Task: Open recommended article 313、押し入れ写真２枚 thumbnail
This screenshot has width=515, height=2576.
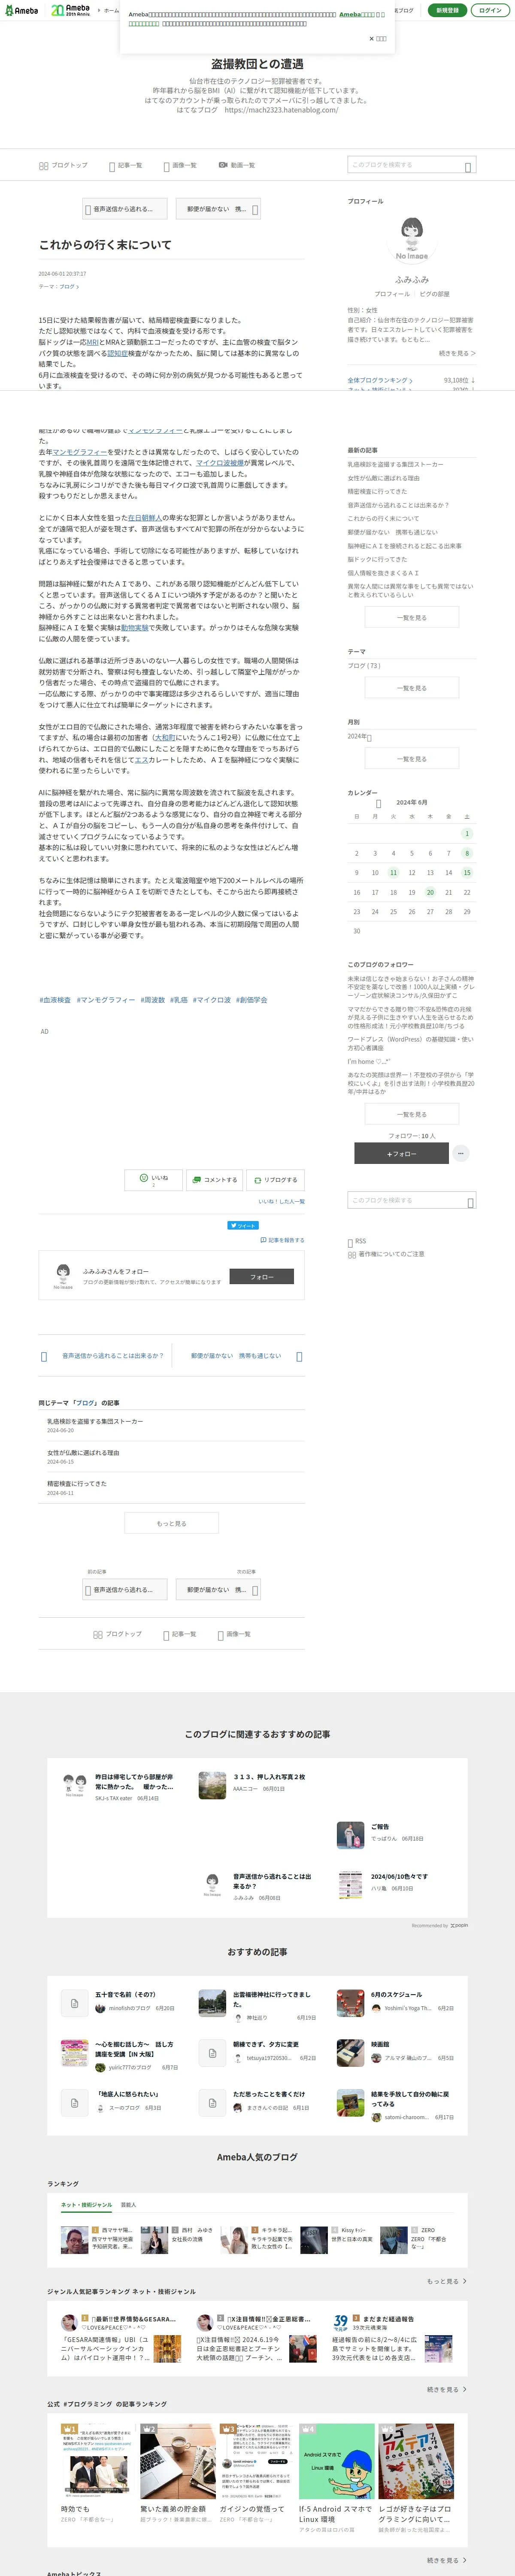Action: (x=212, y=1785)
